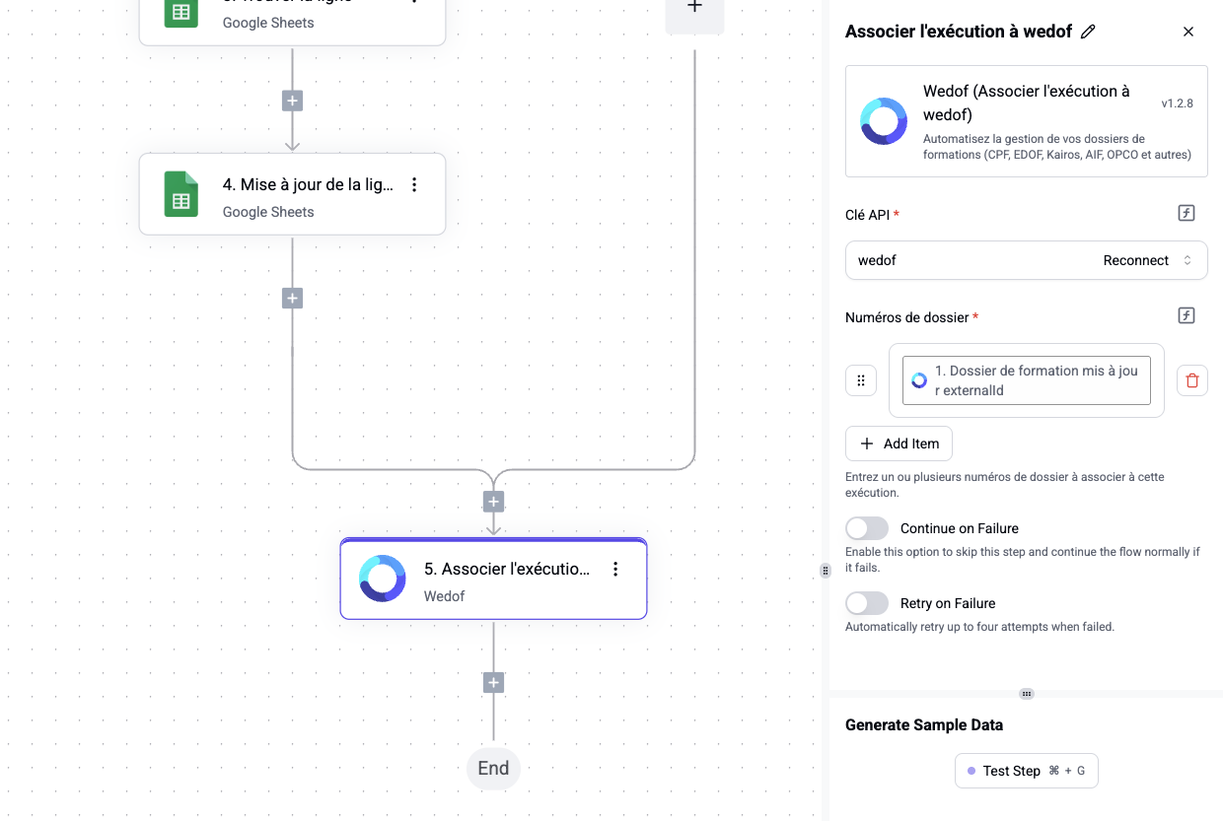Click pencil icon to rename step title

pos(1088,32)
